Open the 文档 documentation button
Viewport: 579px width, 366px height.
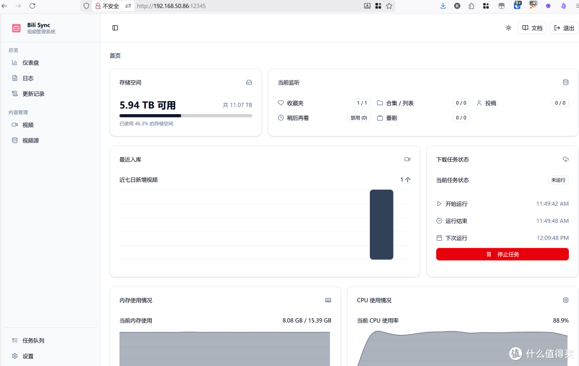pos(532,28)
